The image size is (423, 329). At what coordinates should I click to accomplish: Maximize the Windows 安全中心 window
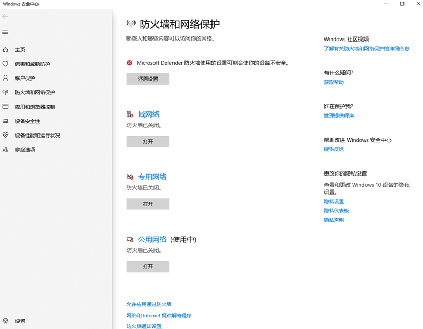(x=402, y=4)
